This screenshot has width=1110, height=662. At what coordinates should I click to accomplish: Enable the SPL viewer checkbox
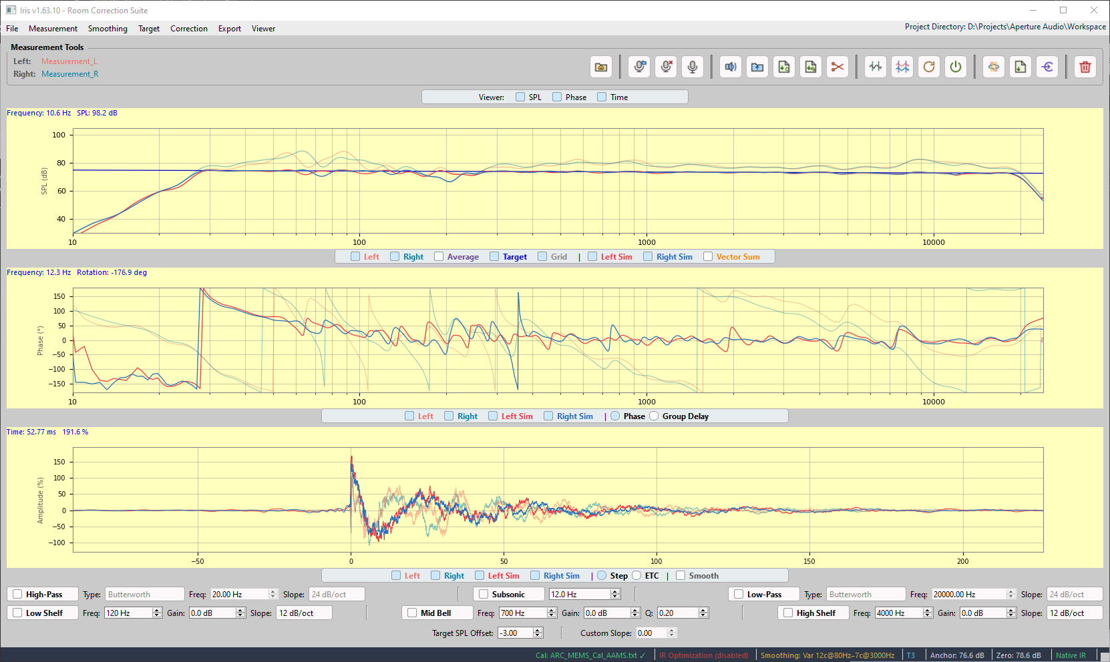[520, 97]
